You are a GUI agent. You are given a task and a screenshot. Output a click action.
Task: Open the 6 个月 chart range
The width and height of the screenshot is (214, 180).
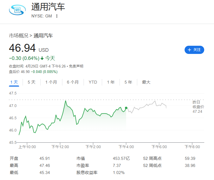(x=73, y=82)
